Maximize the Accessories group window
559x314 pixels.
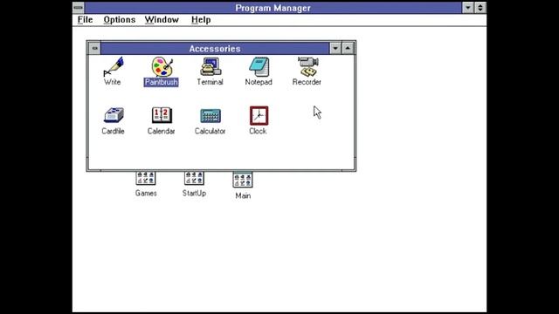click(348, 48)
